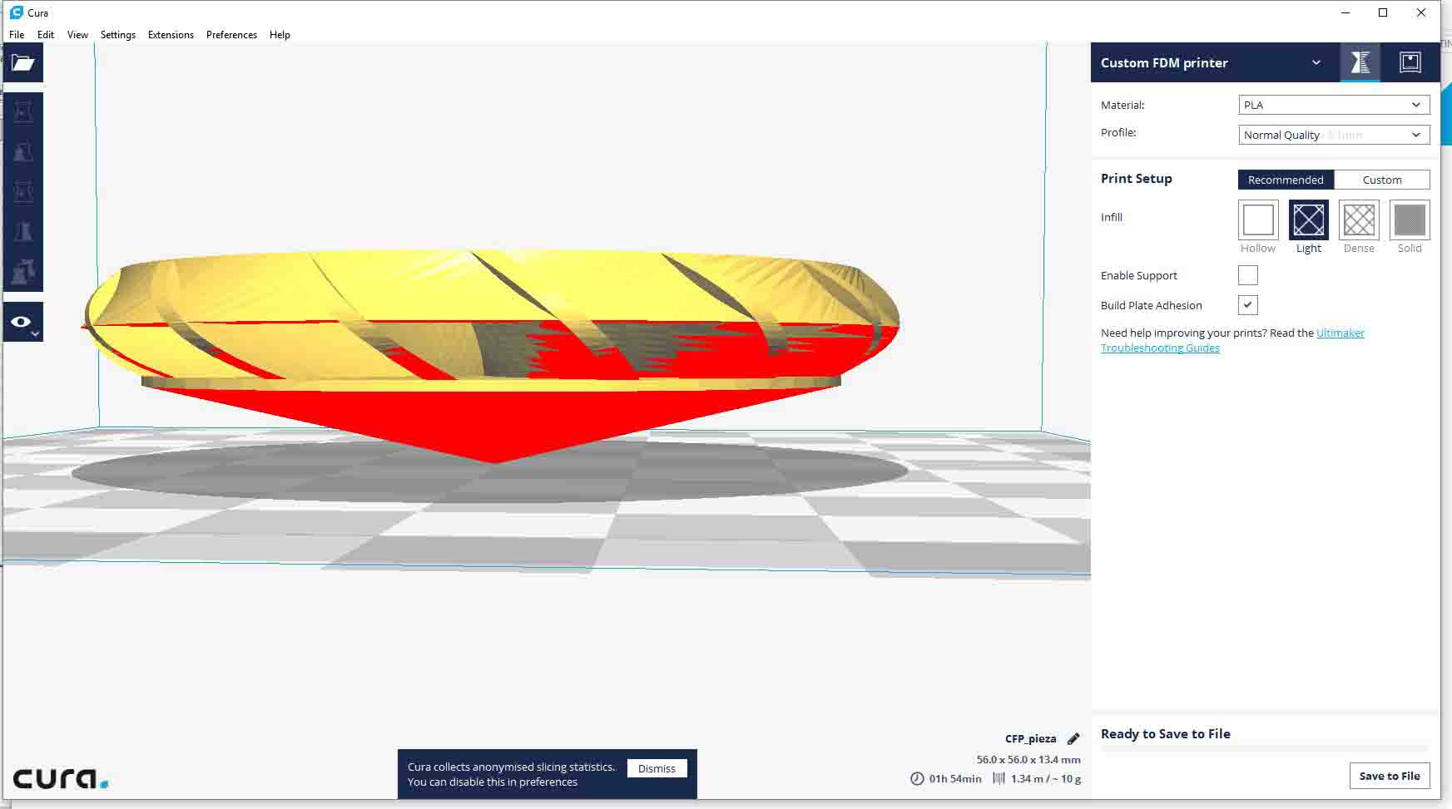
Task: Open the Profile dropdown Normal Quality
Action: pos(1334,135)
